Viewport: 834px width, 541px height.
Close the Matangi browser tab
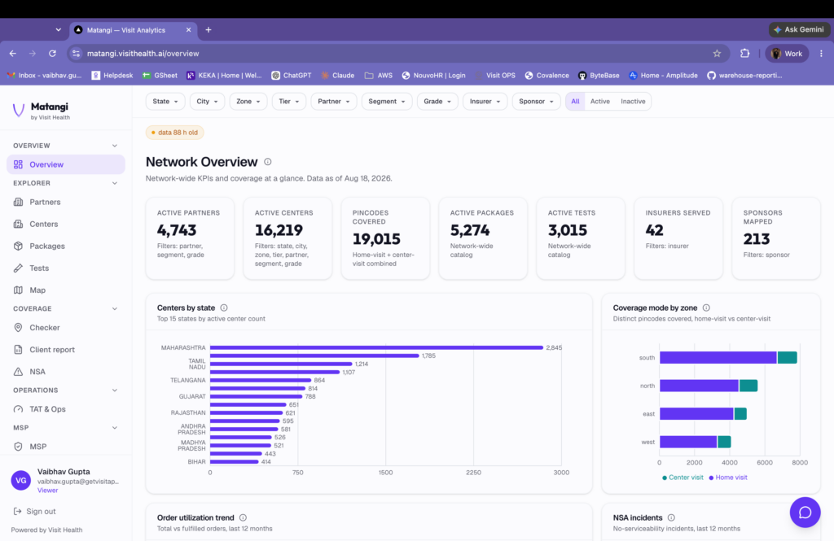pyautogui.click(x=188, y=30)
